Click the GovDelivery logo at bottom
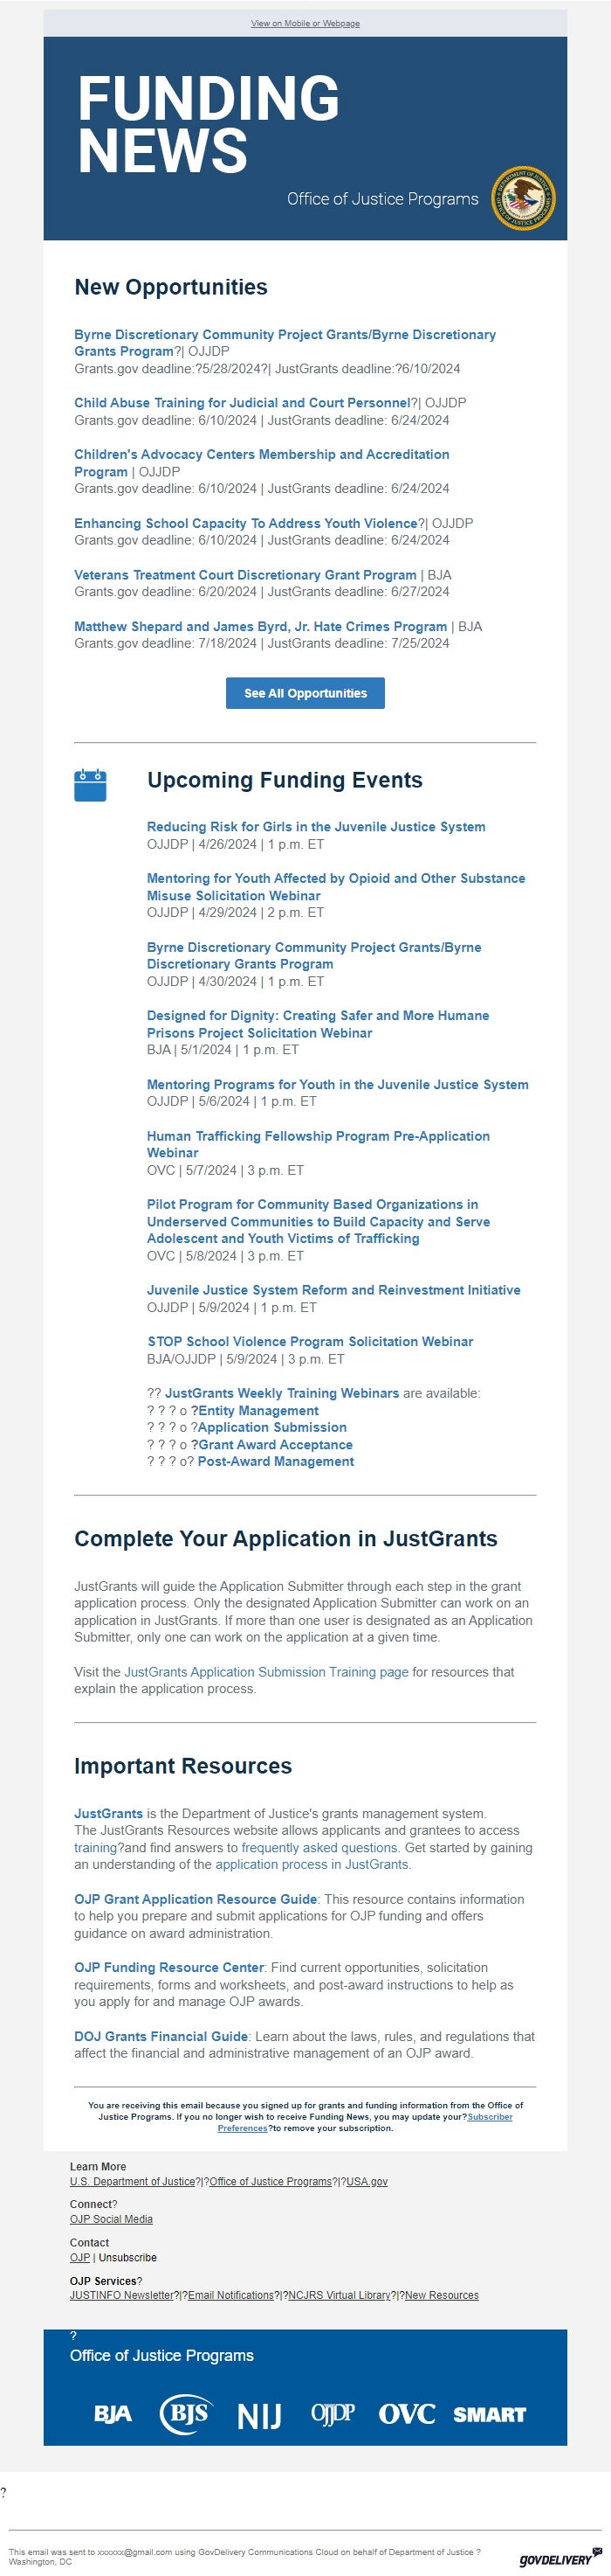 (x=560, y=2558)
